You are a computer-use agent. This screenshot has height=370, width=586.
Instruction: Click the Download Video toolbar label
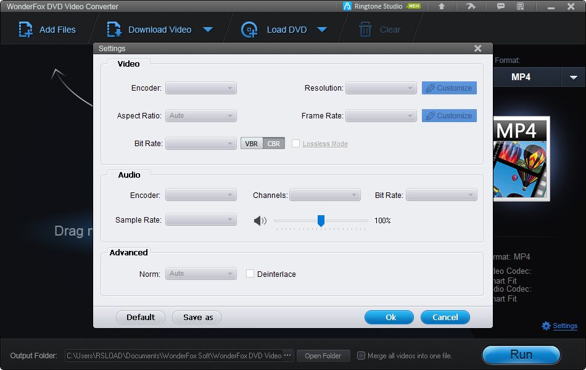(160, 30)
